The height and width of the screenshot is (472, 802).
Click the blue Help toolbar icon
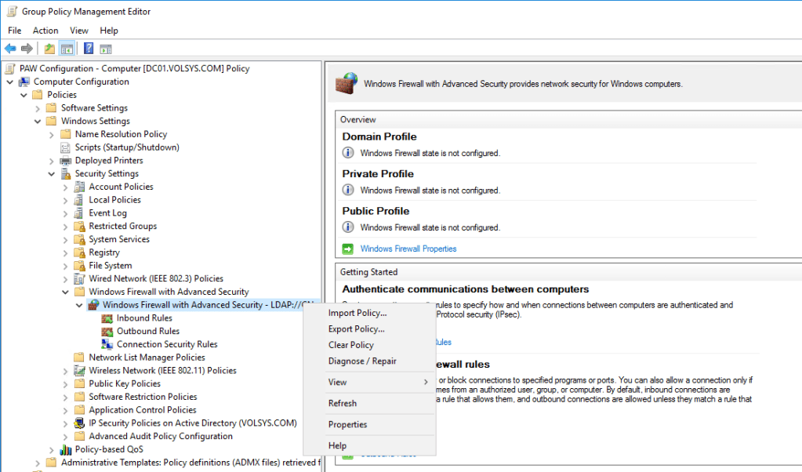point(89,49)
